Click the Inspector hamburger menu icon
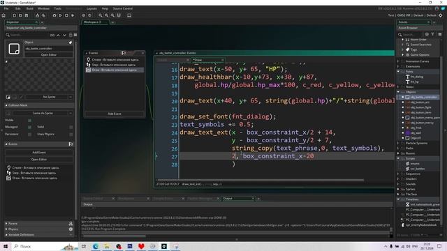Screen dimensions: 447x251 coord(75,35)
